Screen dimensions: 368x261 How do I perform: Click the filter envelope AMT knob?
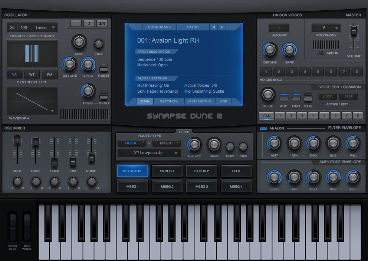pos(274,143)
